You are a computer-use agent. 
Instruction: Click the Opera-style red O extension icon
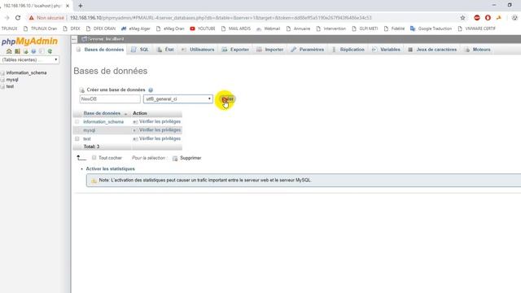488,18
